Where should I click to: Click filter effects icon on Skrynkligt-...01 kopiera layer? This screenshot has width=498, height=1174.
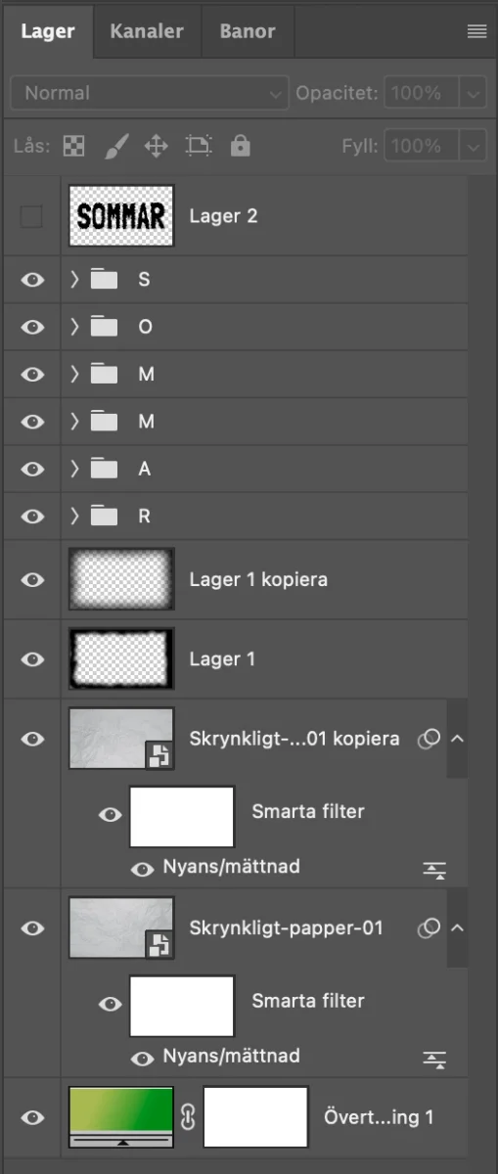tap(429, 739)
